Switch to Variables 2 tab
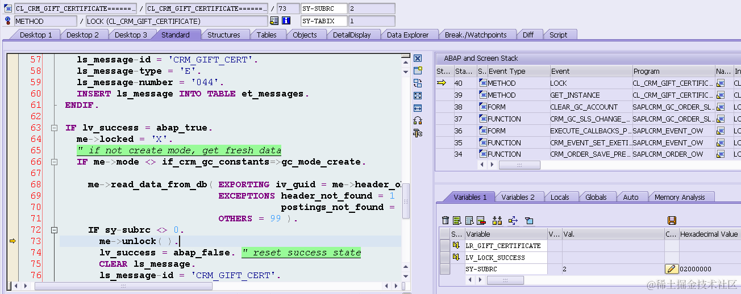The height and width of the screenshot is (294, 741). click(518, 197)
